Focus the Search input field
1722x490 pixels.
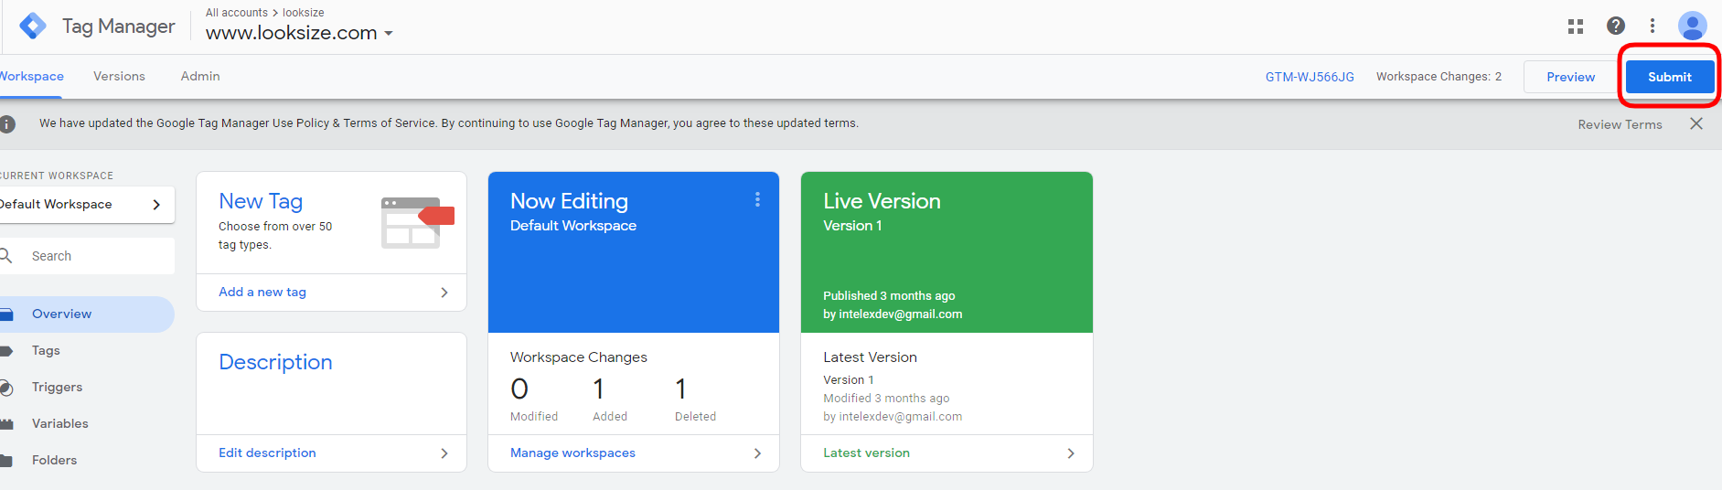pyautogui.click(x=87, y=256)
